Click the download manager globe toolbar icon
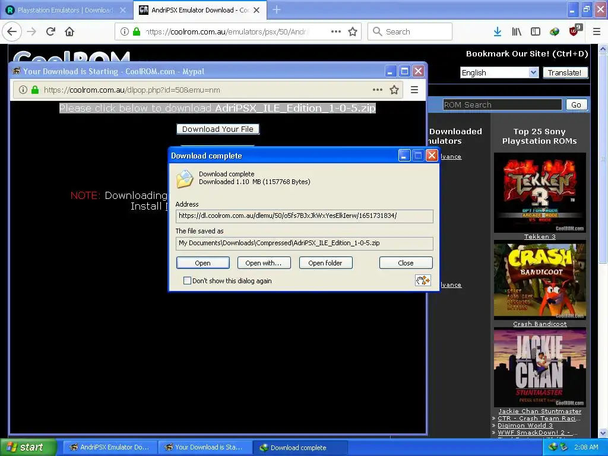Viewport: 608px width, 456px height. click(x=555, y=31)
